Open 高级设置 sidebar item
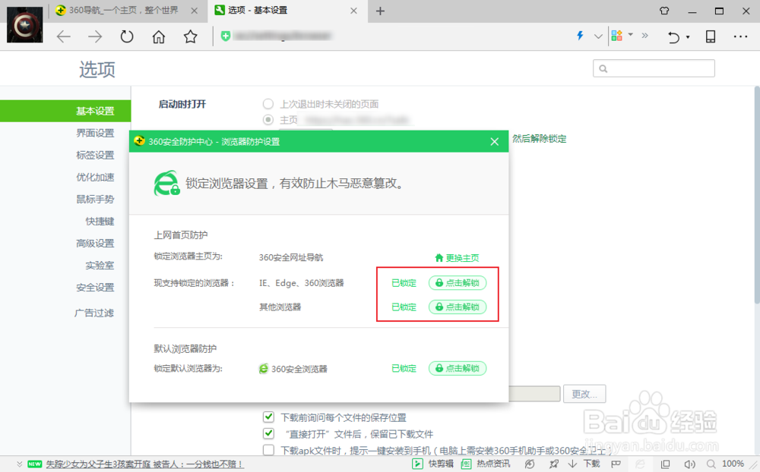Screen dimensions: 760x472 pos(95,243)
